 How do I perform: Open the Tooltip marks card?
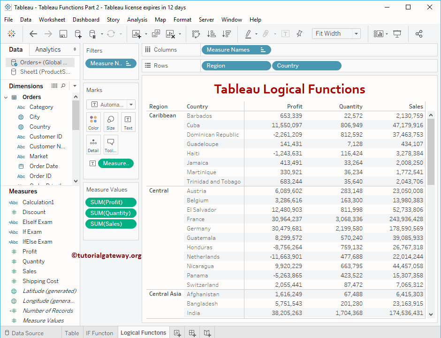coord(110,145)
